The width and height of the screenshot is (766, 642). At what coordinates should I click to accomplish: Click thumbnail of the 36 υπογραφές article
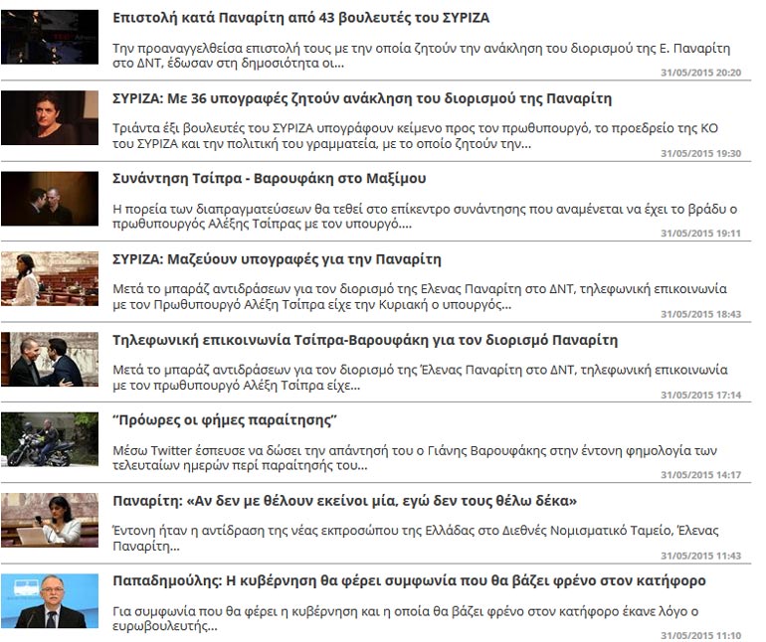[50, 117]
